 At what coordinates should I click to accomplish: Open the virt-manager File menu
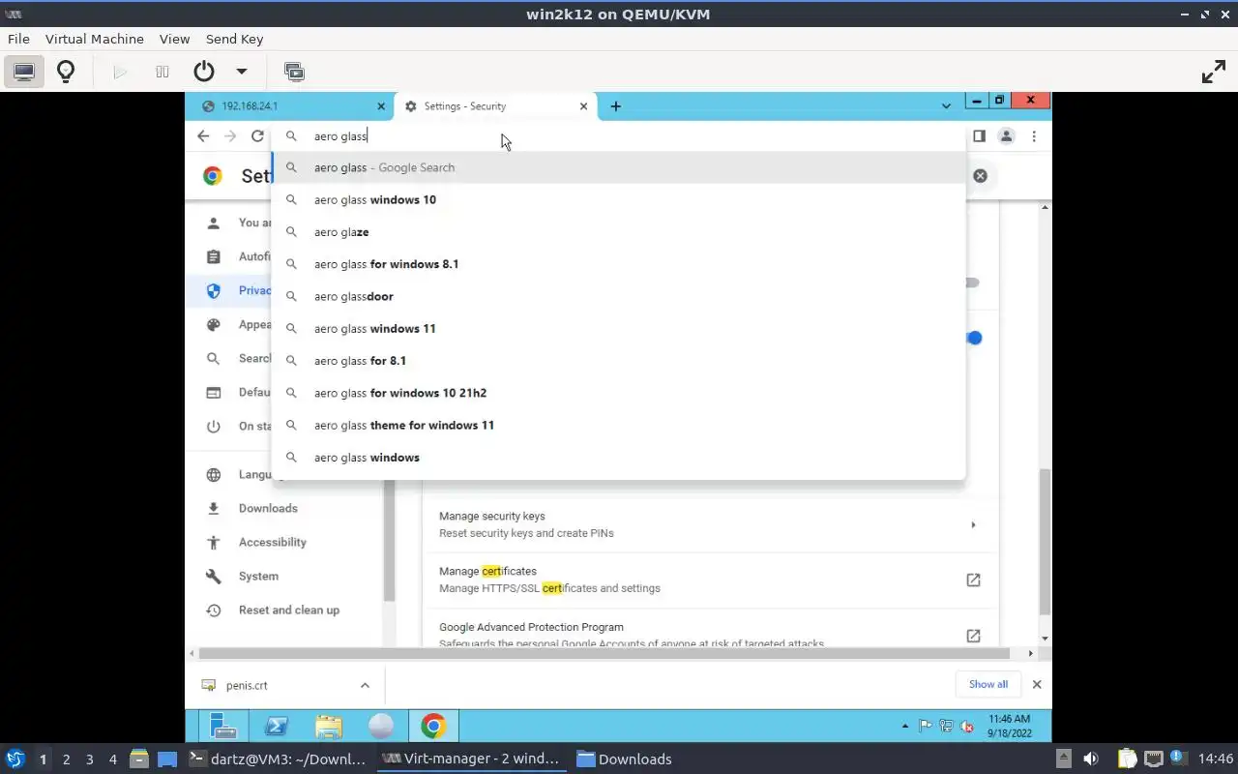18,39
